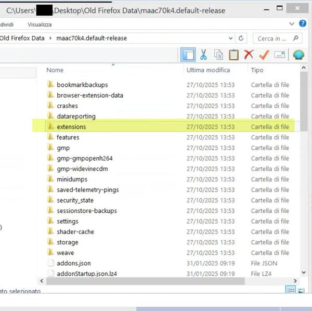Select the security_state folder
The height and width of the screenshot is (311, 312).
click(x=75, y=200)
